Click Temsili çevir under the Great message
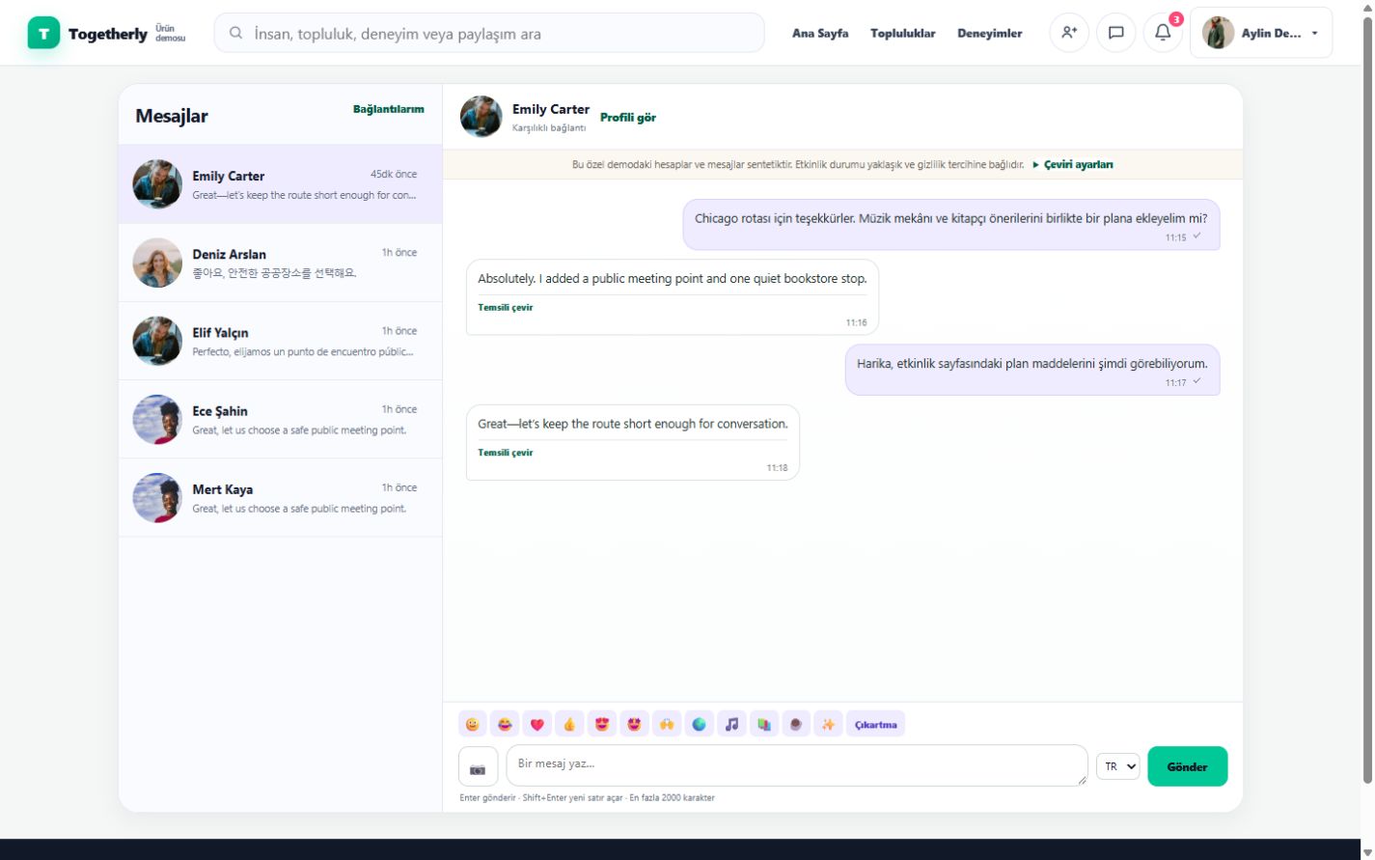1375x860 pixels. pyautogui.click(x=506, y=453)
